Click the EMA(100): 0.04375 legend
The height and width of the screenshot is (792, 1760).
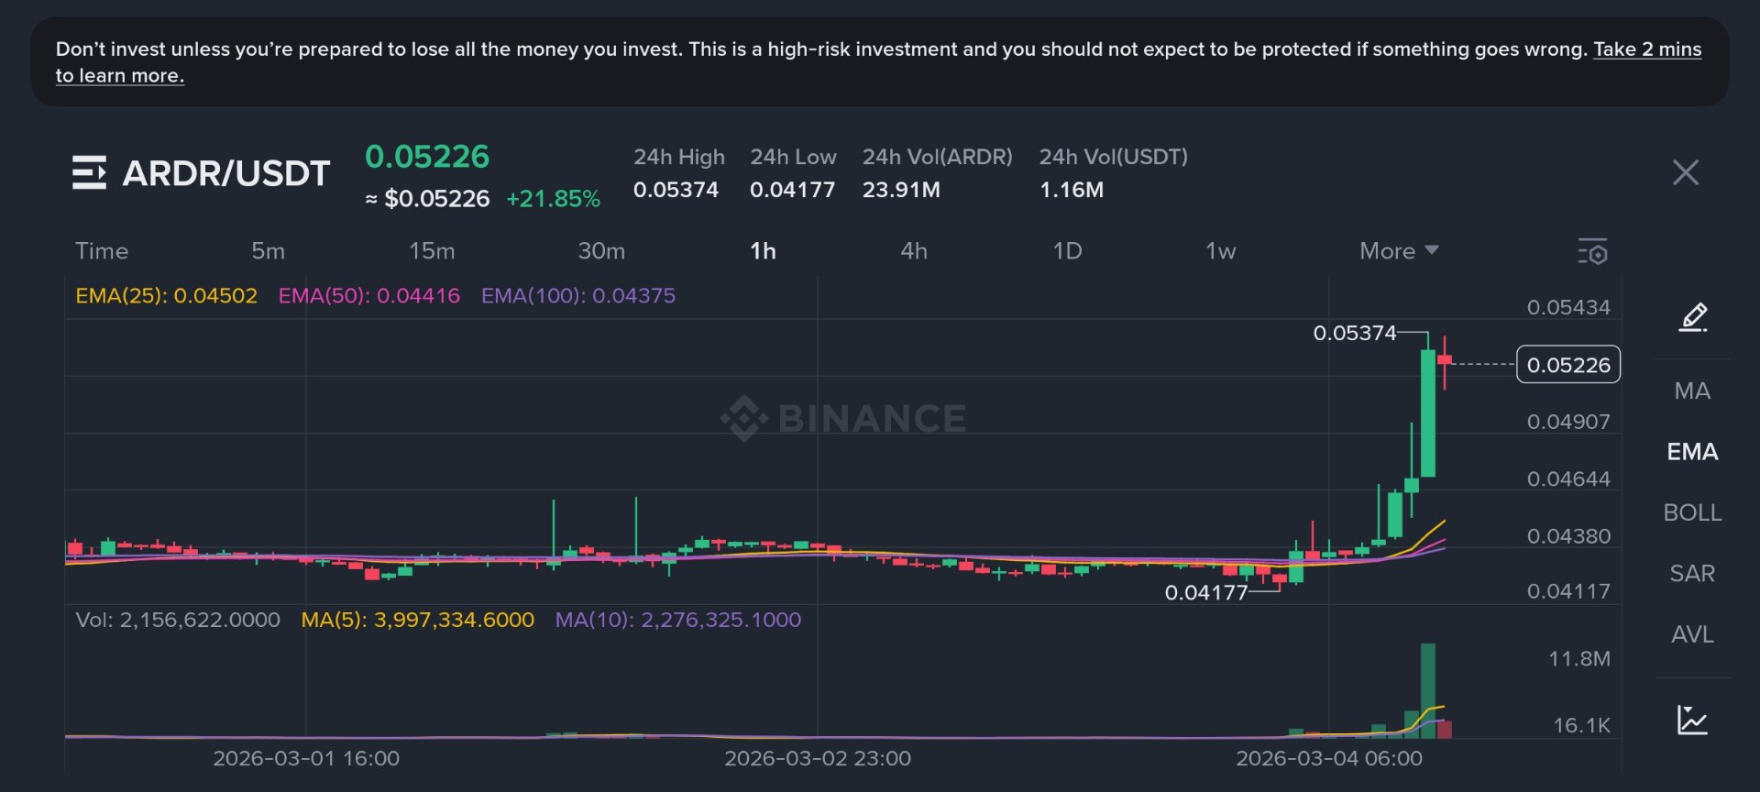(x=578, y=296)
